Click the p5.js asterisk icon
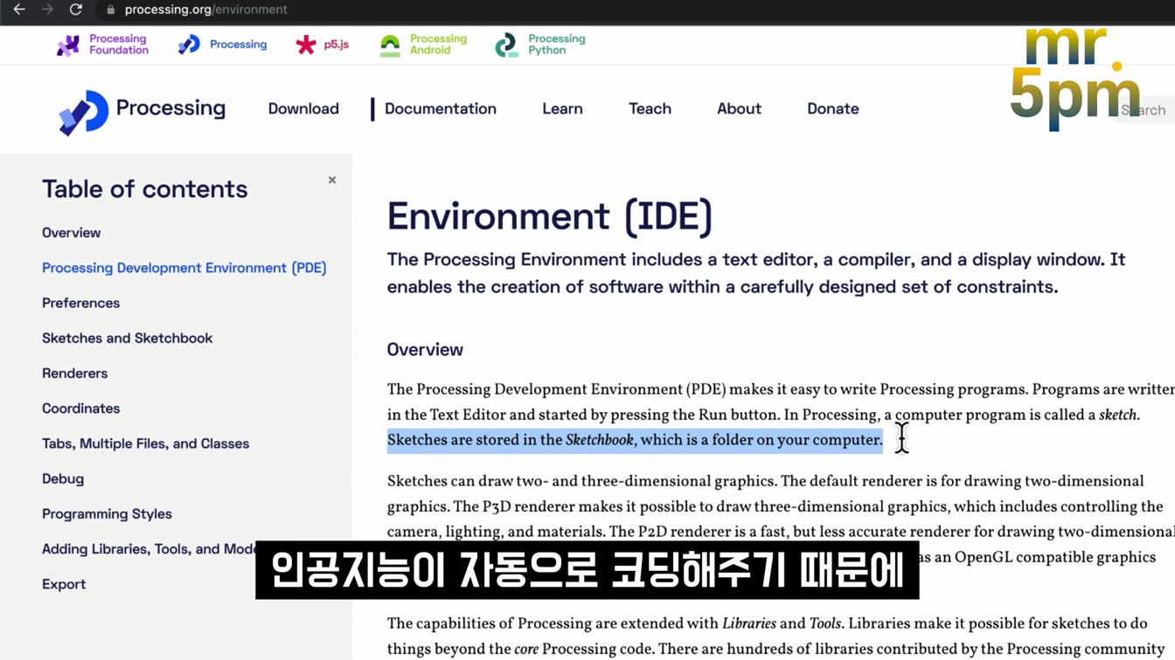The width and height of the screenshot is (1175, 660). tap(305, 45)
